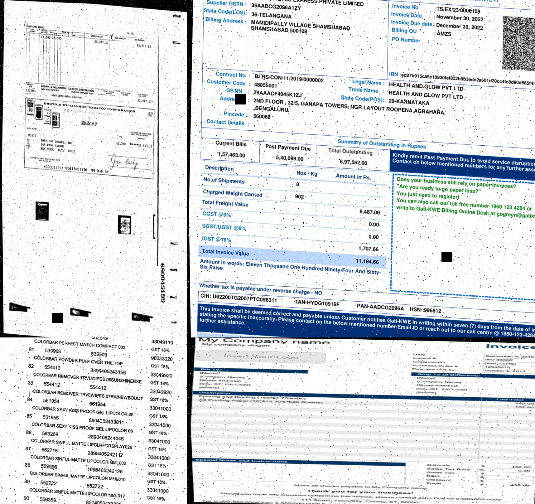This screenshot has height=504, width=535.
Task: Select HSN code "96033020"
Action: [162, 359]
